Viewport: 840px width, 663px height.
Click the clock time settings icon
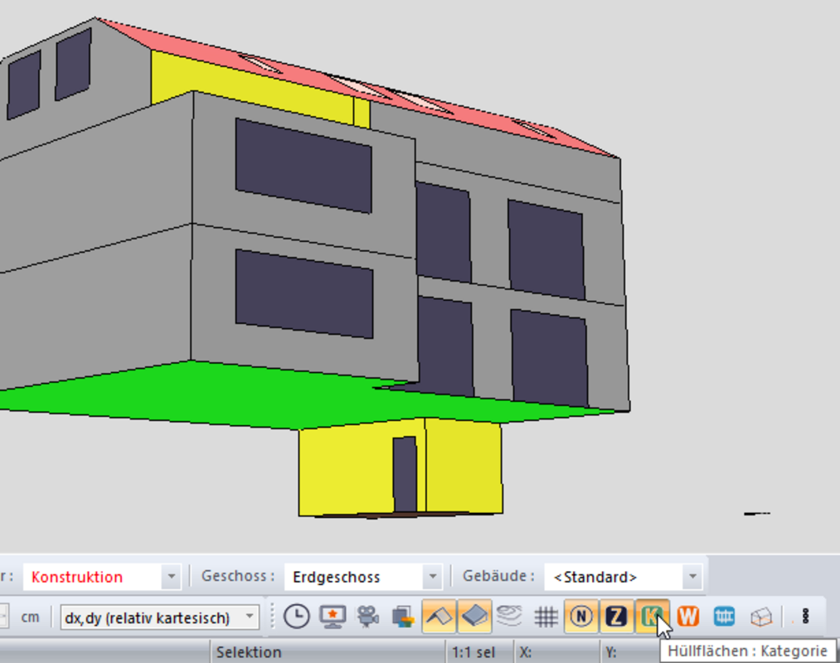pyautogui.click(x=296, y=617)
